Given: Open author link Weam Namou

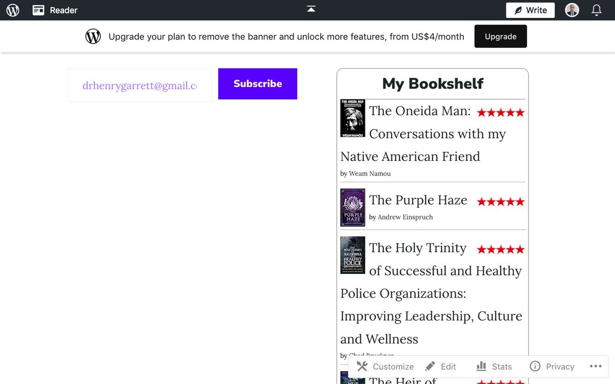Looking at the screenshot, I should tap(370, 174).
